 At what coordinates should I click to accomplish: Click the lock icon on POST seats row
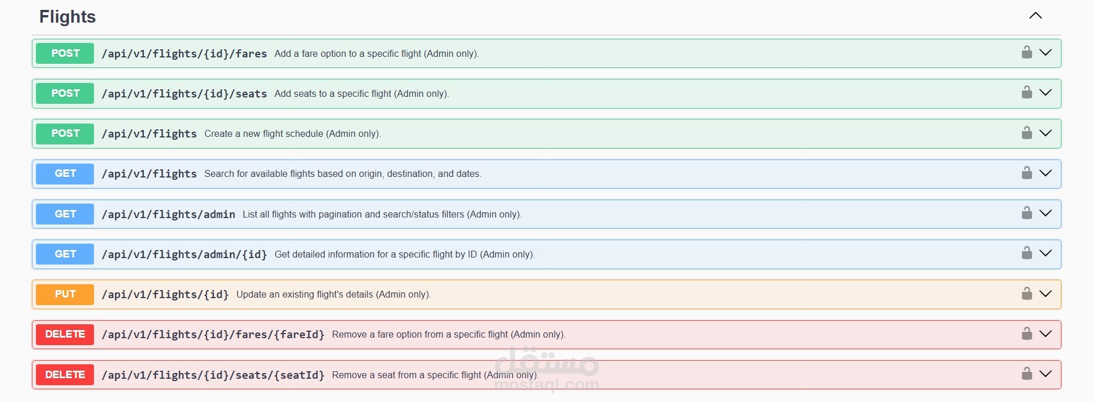click(x=1027, y=93)
